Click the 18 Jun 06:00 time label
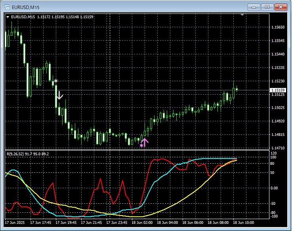This screenshot has width=292, height=231. tap(193, 223)
